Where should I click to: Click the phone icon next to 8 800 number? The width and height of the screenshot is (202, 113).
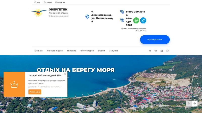122,12
